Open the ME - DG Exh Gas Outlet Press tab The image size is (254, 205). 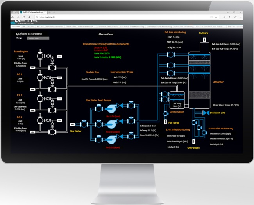[50, 27]
